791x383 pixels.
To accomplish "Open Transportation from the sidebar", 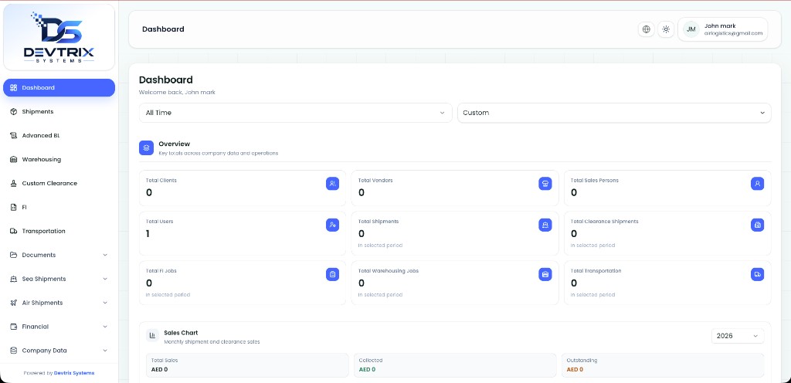I will (59, 232).
